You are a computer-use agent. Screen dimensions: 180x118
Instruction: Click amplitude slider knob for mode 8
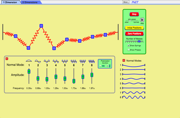pyautogui.click(x=92, y=75)
